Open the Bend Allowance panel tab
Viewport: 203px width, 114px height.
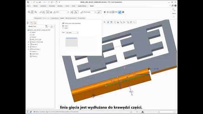click(x=71, y=18)
